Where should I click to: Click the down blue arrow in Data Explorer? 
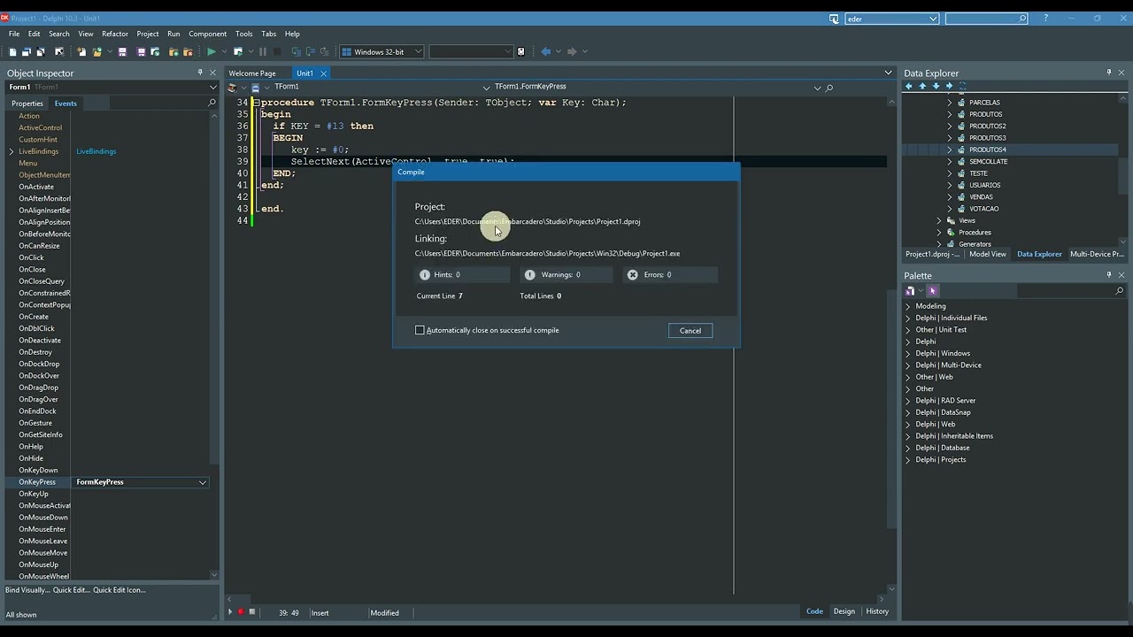point(936,86)
